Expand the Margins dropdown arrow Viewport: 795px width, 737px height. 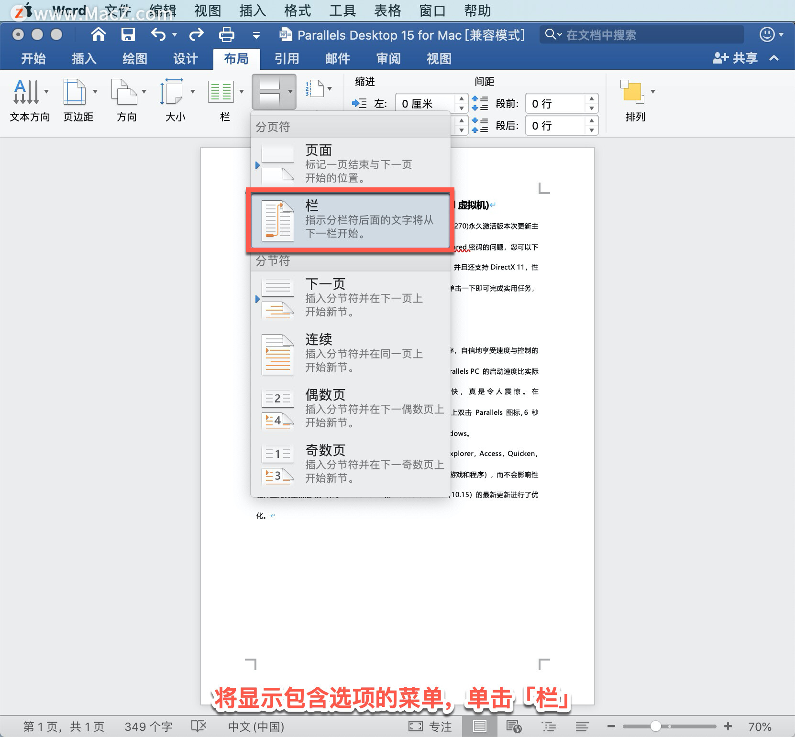coord(95,91)
